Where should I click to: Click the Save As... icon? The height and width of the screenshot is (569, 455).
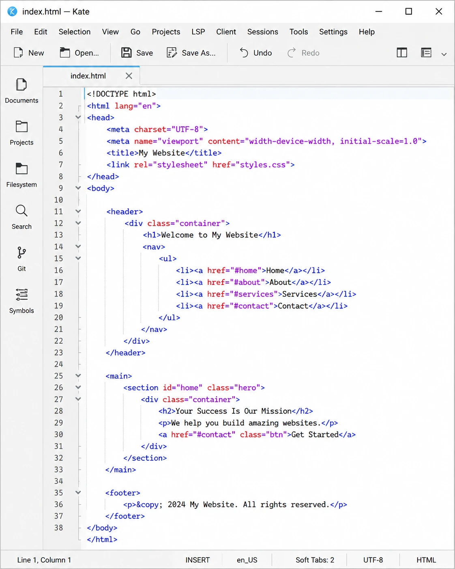(172, 53)
